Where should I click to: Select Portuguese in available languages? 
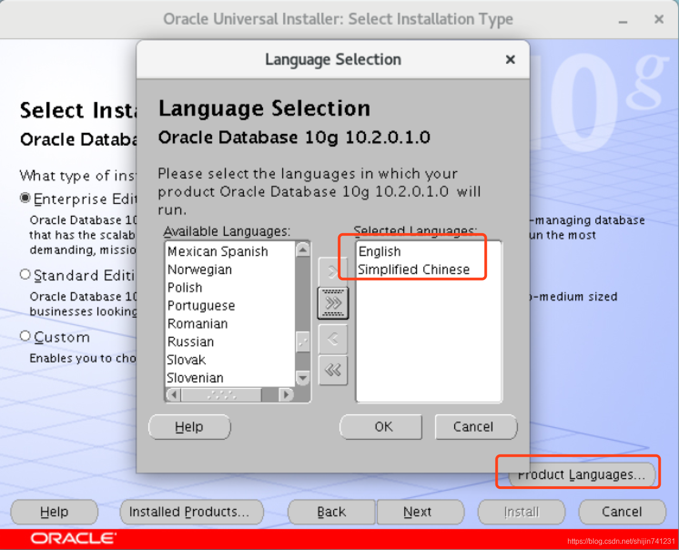[x=201, y=306]
